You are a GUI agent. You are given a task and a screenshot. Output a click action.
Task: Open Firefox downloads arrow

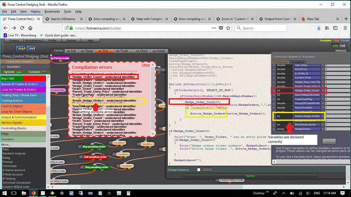click(319, 28)
